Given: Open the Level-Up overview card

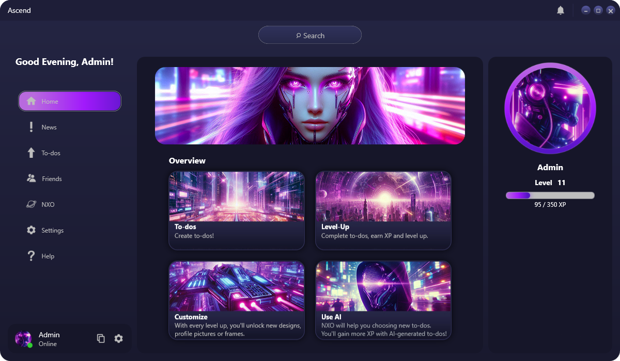Looking at the screenshot, I should (383, 210).
